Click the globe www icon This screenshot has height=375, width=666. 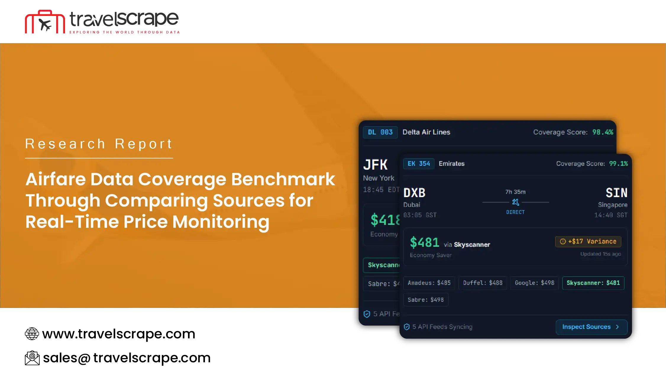32,334
